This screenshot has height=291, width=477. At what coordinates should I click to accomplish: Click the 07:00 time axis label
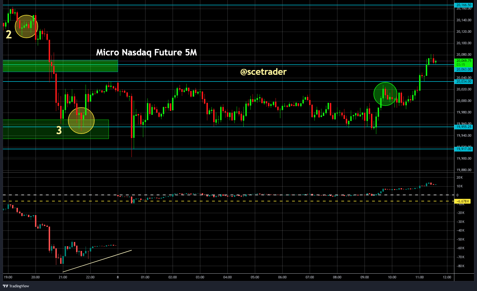[x=310, y=277]
